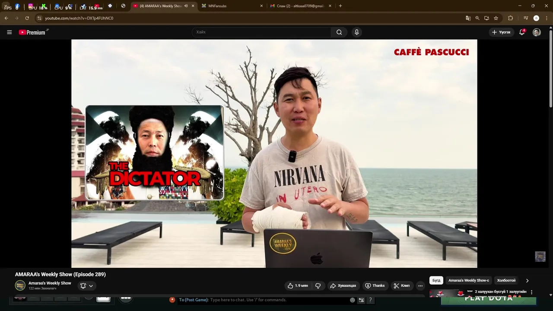Open the browser zoom magnifier icon
This screenshot has height=311, width=553.
[x=477, y=18]
